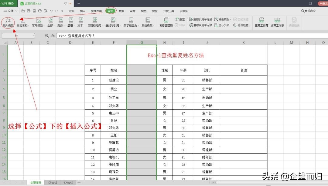Switch to the 开发工具 tab

click(x=169, y=11)
